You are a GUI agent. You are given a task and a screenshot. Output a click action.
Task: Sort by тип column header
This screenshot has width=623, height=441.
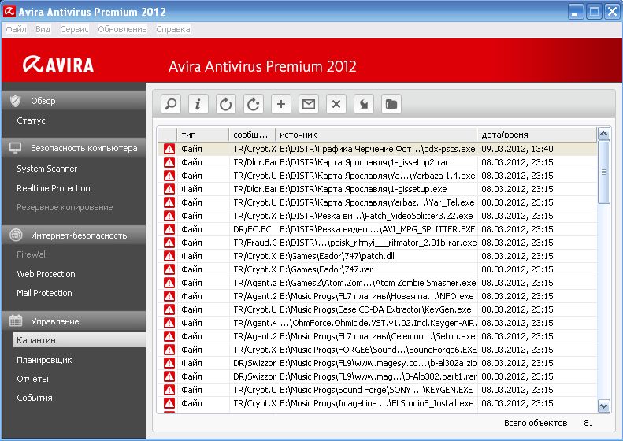click(202, 135)
